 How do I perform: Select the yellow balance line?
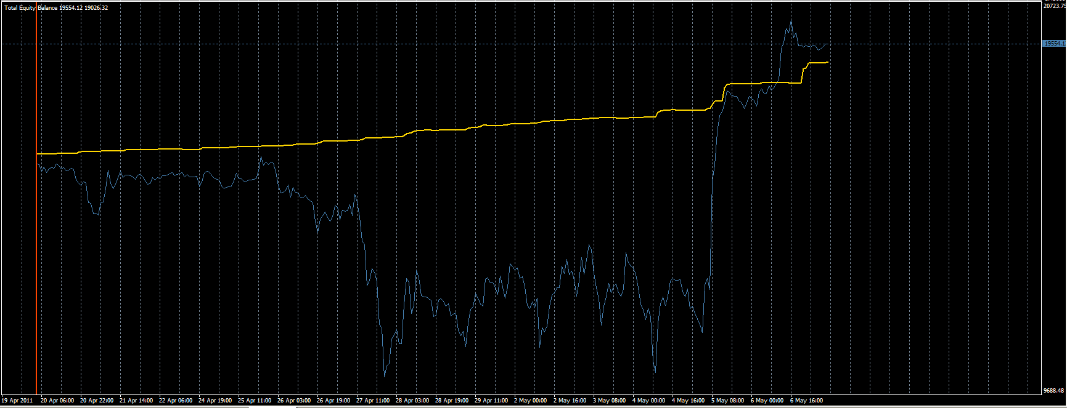coord(431,130)
